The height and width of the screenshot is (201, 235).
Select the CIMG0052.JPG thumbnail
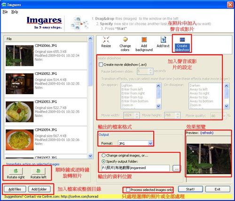pyautogui.click(x=20, y=84)
